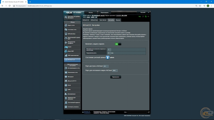Open the Open NAT sidebar icon
Image resolution: width=214 pixels, height=120 pixels.
click(x=66, y=51)
